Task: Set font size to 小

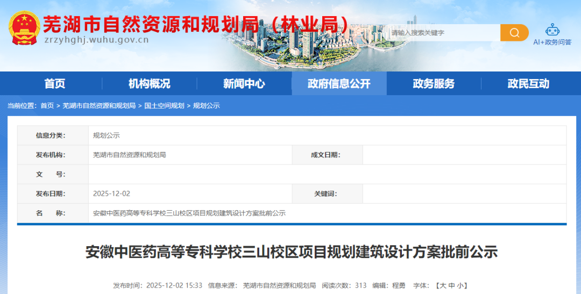Action: click(459, 285)
